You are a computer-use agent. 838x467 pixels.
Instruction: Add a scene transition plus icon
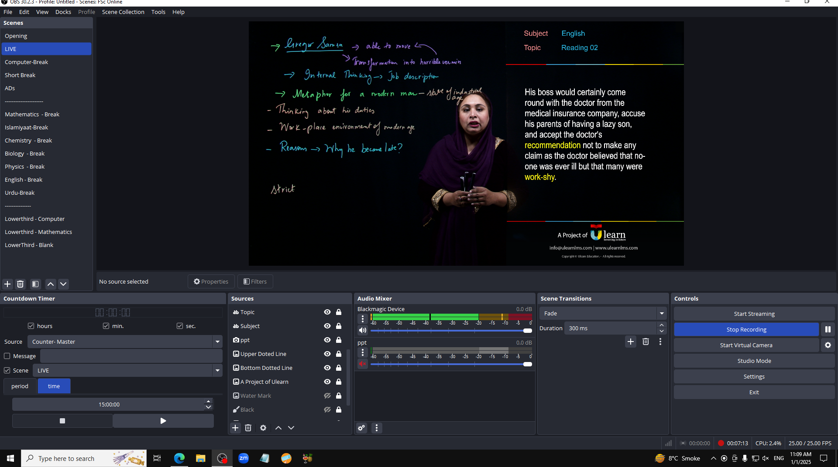click(631, 342)
